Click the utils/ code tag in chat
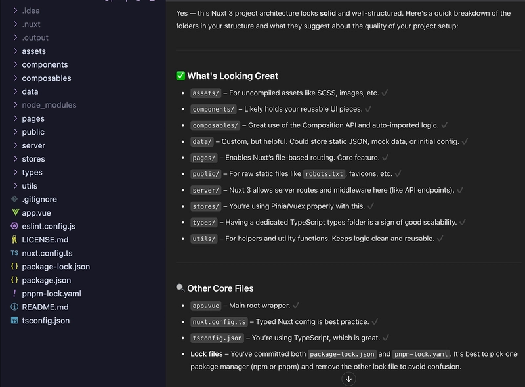Screen dimensions: 525x387 coord(204,239)
